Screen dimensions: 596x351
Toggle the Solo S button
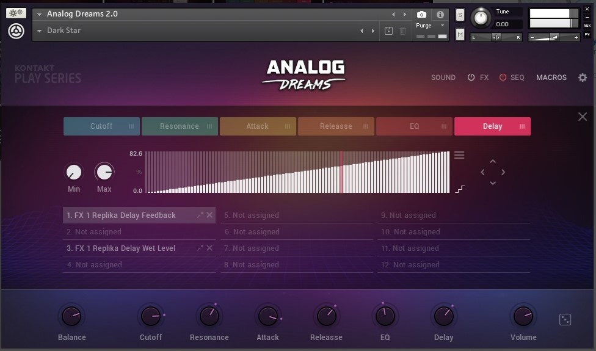click(460, 15)
